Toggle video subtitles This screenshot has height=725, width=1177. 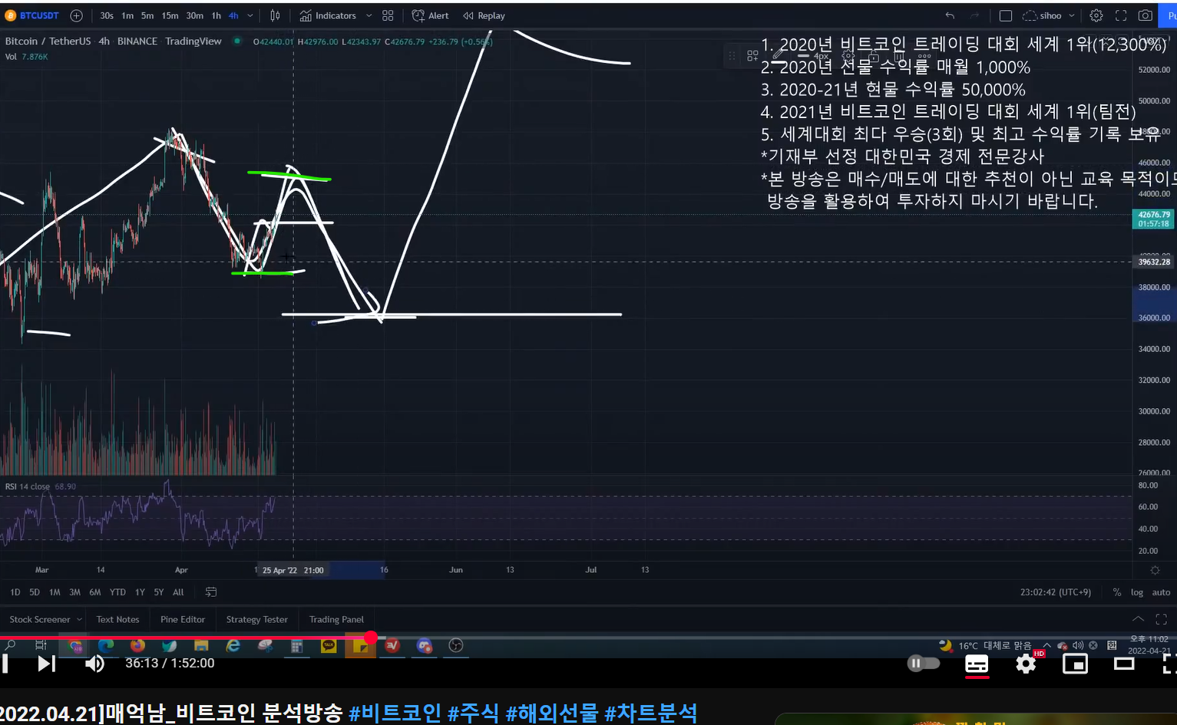coord(977,664)
